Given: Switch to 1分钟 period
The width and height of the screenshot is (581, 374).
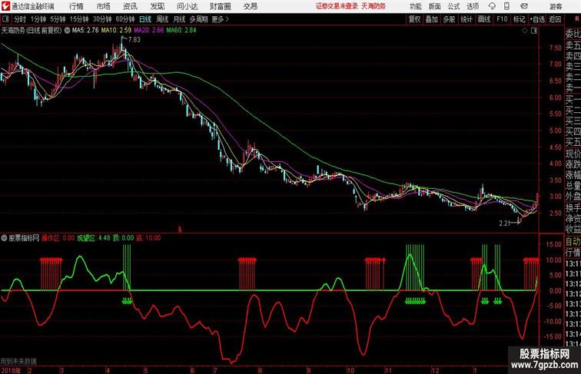Looking at the screenshot, I should [x=38, y=19].
